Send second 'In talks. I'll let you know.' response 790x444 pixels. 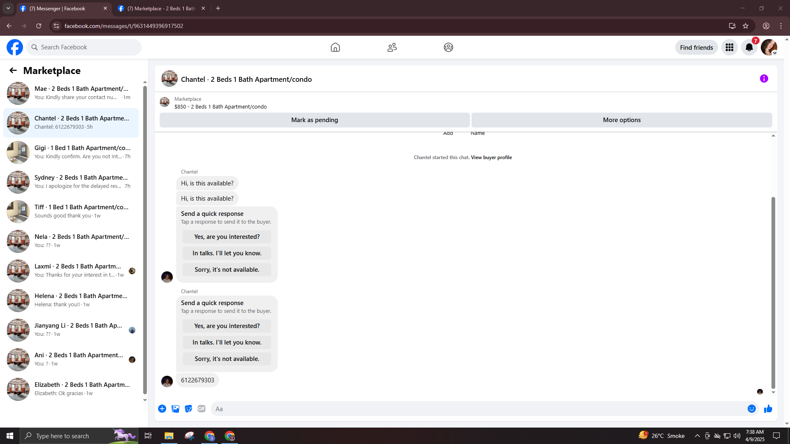[x=227, y=342]
